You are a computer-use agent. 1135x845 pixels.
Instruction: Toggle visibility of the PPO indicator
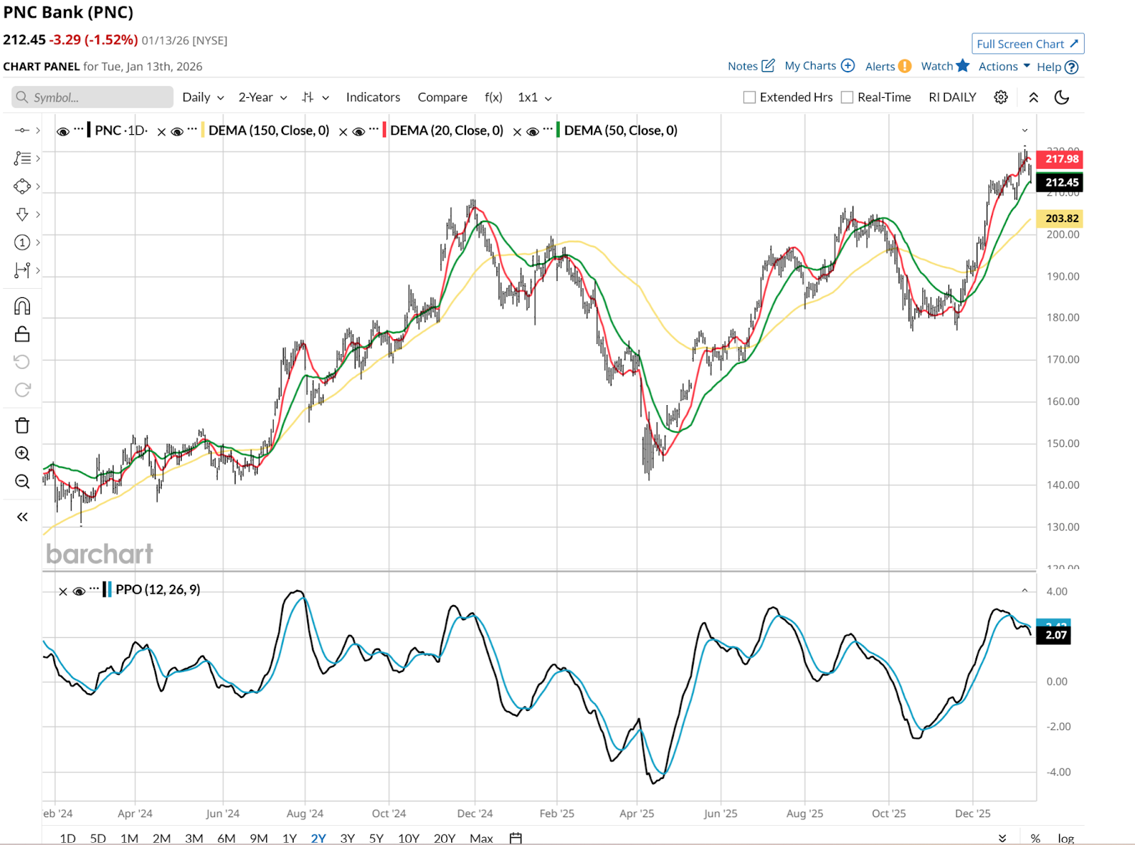(x=79, y=590)
